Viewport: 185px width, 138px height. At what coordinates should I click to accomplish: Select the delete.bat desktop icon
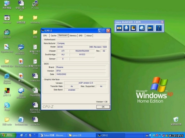click(7, 20)
